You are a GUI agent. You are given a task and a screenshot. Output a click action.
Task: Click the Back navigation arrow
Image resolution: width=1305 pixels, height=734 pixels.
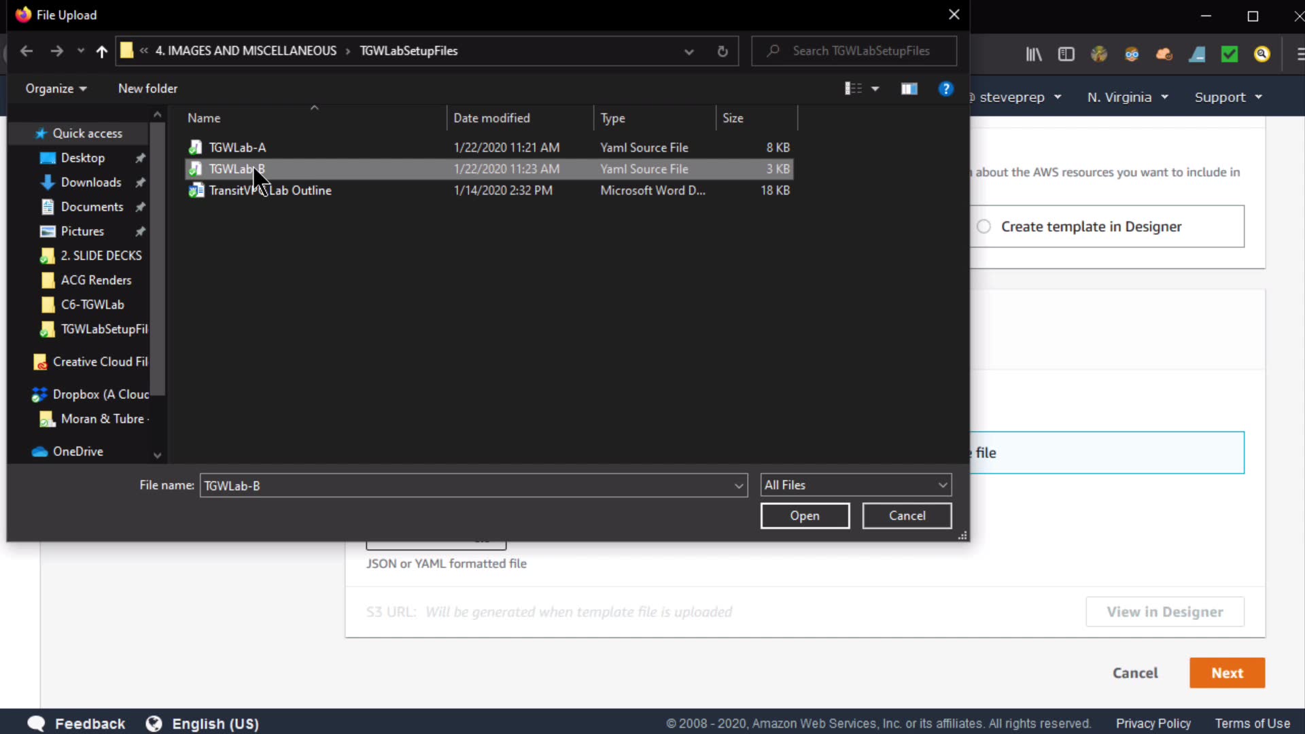(x=27, y=51)
